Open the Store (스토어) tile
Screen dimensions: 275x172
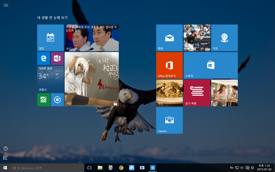[210, 65]
